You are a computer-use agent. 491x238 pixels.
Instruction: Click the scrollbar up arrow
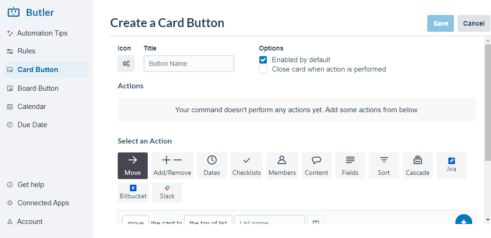coord(488,40)
